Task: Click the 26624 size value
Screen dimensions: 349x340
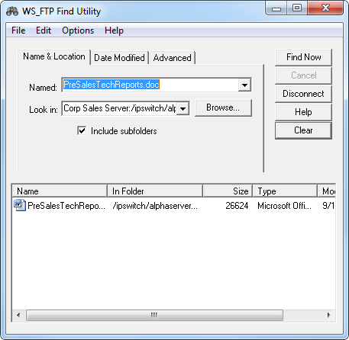Action: 237,206
